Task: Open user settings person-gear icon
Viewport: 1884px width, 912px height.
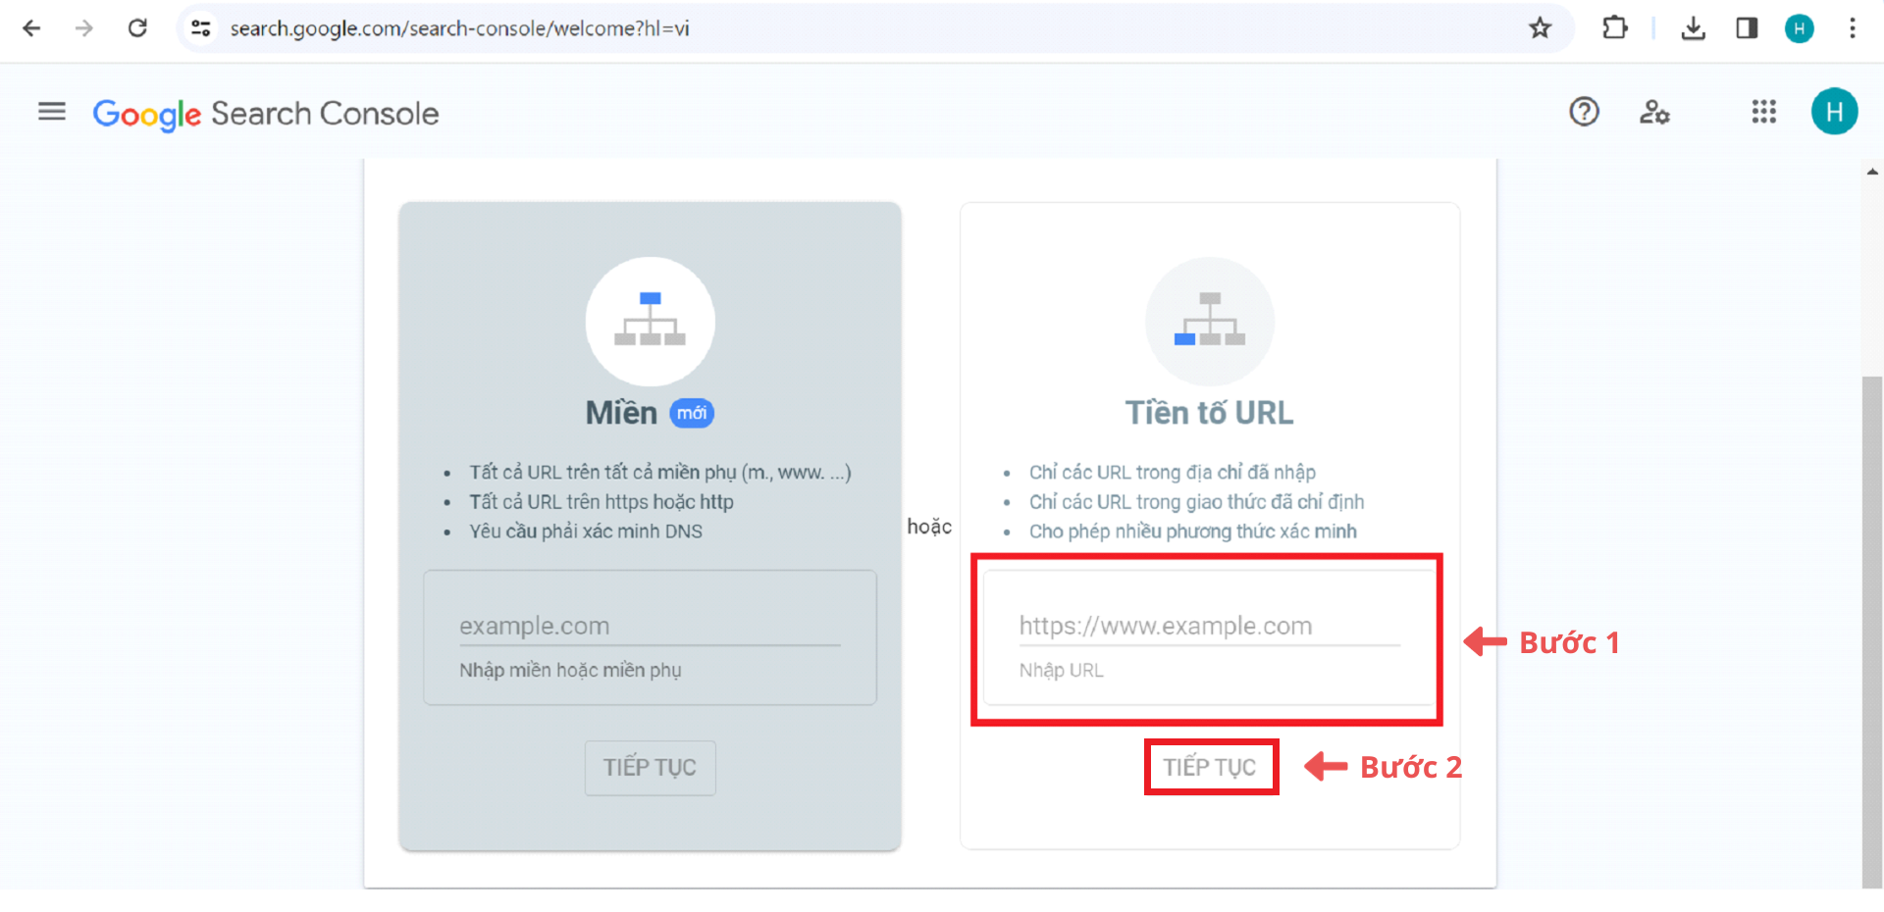Action: [1654, 113]
